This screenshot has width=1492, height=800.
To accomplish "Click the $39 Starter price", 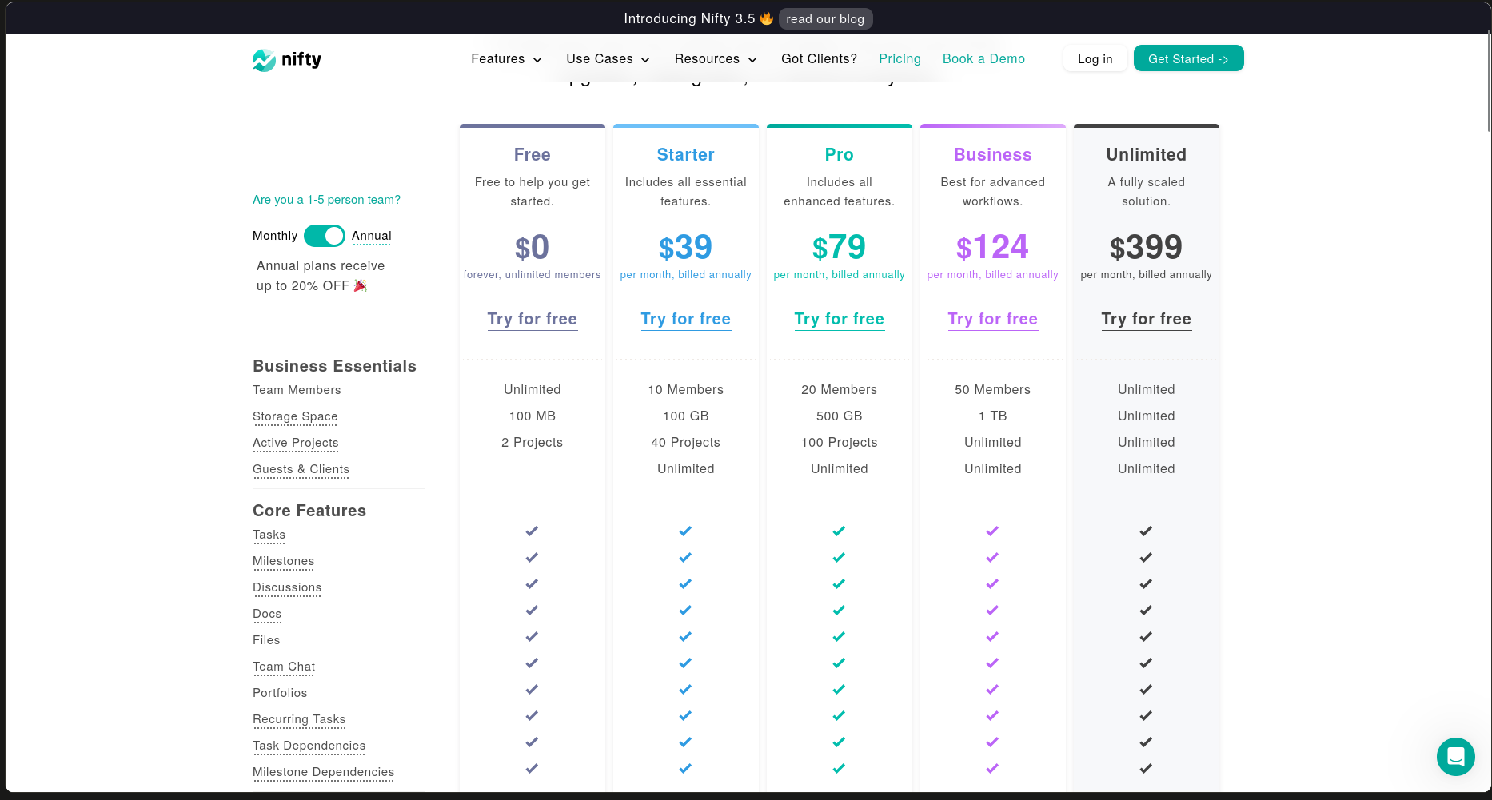I will 685,247.
